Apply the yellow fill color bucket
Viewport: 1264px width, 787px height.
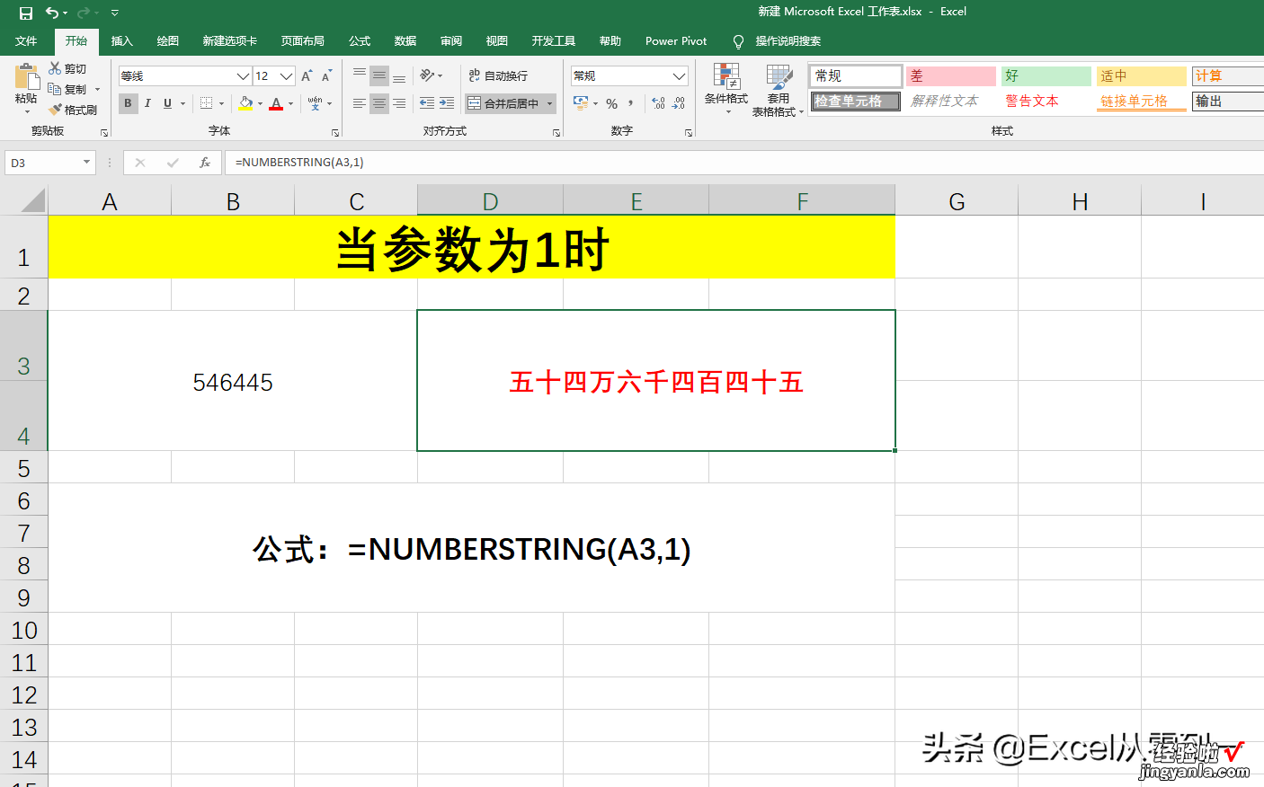coord(245,103)
